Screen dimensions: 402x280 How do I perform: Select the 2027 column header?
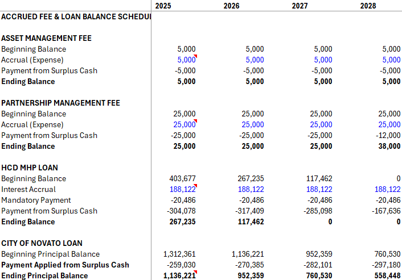300,6
